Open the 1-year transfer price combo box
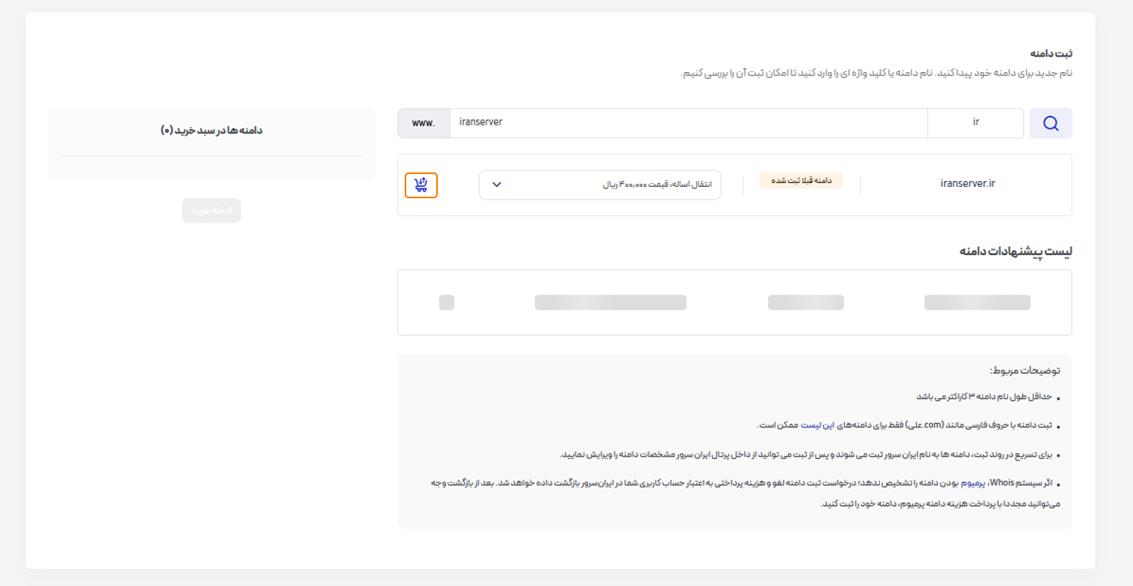 [600, 185]
